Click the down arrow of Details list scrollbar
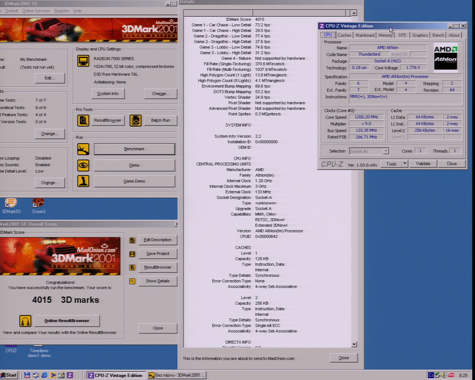Viewport: 475px width, 380px height. [x=354, y=344]
